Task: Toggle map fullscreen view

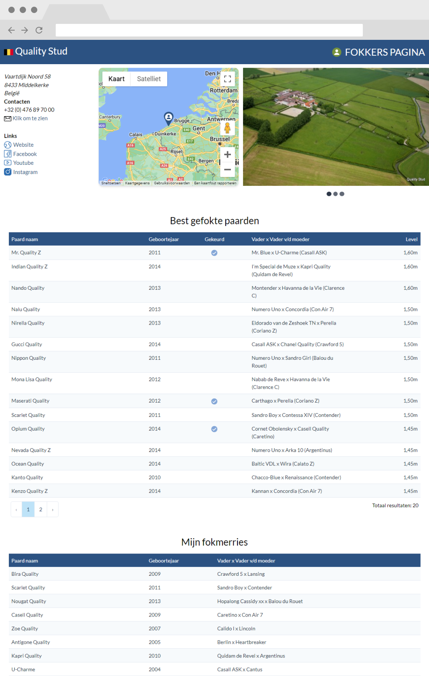Action: click(x=227, y=79)
